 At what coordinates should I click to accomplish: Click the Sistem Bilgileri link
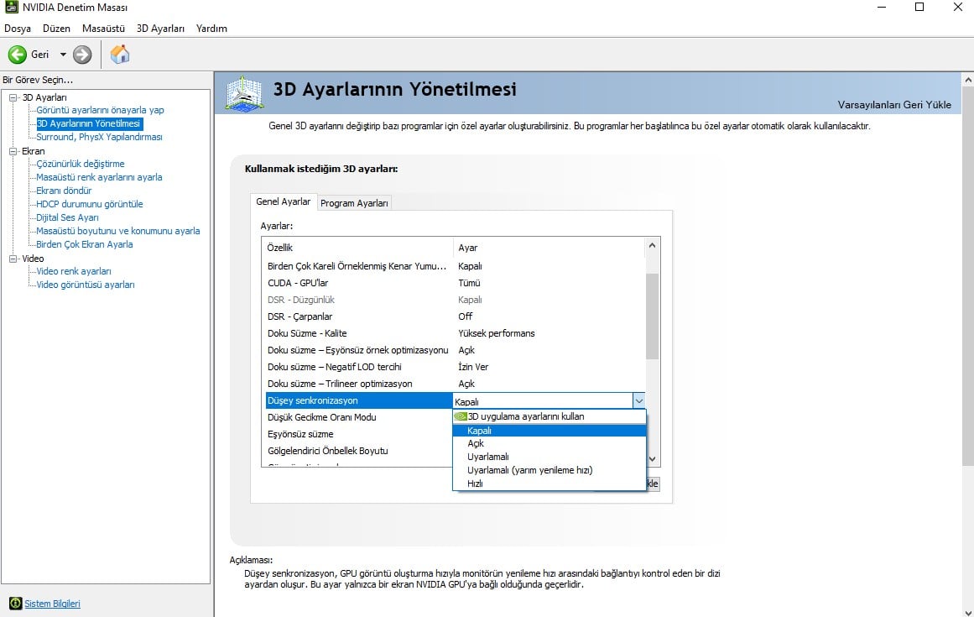[52, 604]
